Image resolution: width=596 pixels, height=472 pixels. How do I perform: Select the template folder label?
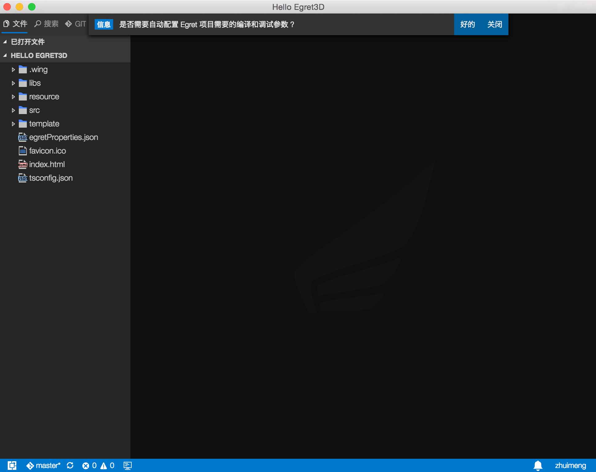tap(44, 124)
